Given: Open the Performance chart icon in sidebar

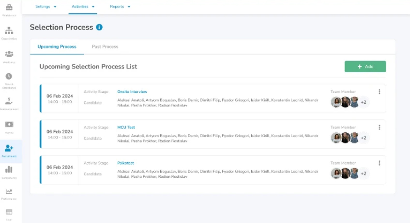Looking at the screenshot, I should point(9,192).
